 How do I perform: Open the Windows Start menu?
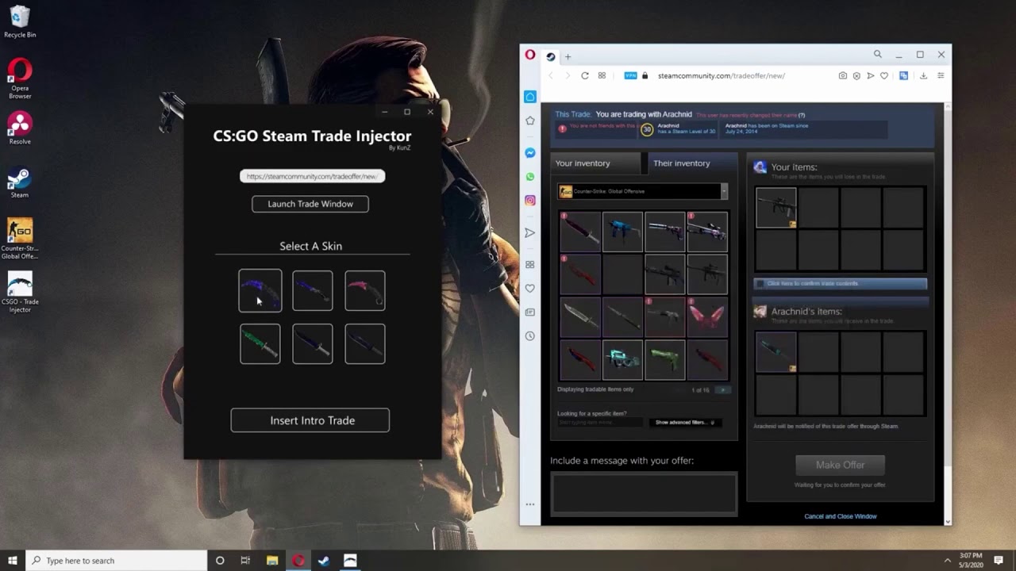pos(12,561)
